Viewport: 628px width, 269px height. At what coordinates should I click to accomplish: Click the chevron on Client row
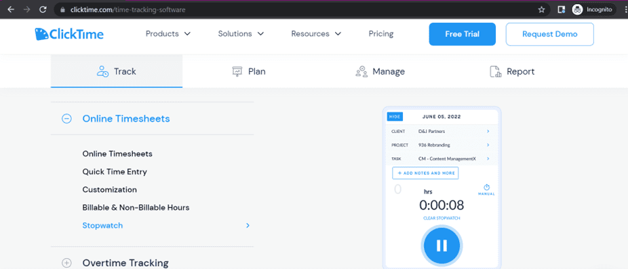click(x=488, y=131)
